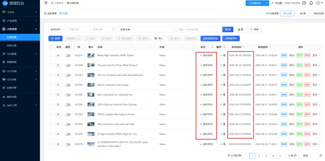
Task: Open 更多 dropdown for row 612367
Action: pyautogui.click(x=316, y=75)
